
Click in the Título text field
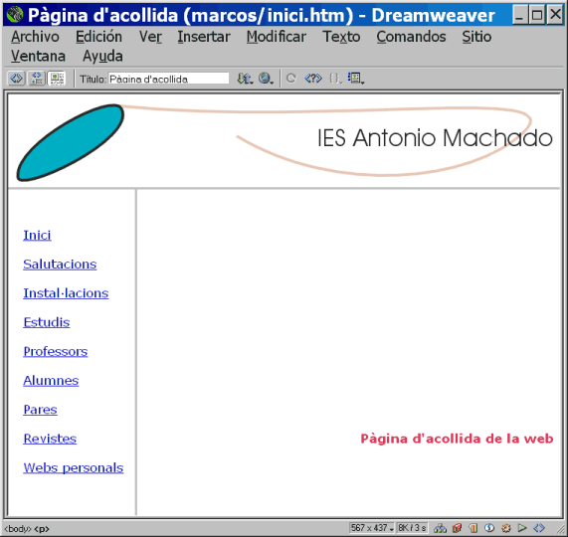(168, 79)
